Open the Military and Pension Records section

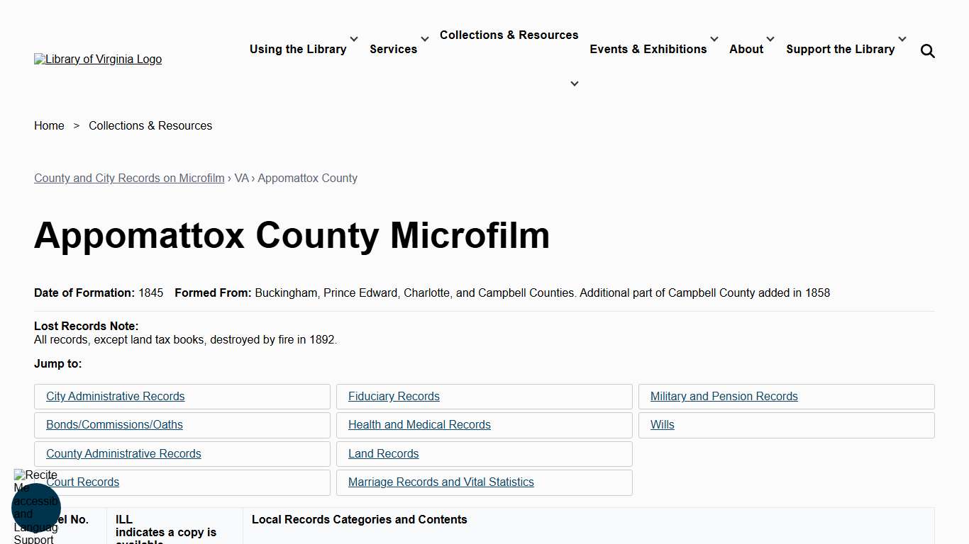[724, 396]
